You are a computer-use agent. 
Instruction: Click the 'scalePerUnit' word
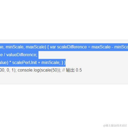(x=24, y=62)
